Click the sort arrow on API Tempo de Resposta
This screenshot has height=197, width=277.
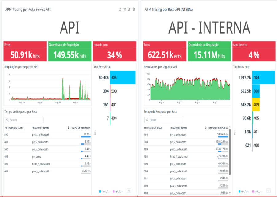click(68, 127)
